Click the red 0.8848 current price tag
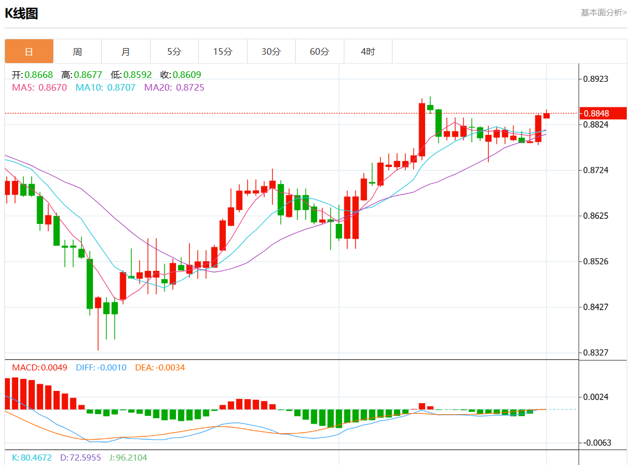 tap(603, 113)
